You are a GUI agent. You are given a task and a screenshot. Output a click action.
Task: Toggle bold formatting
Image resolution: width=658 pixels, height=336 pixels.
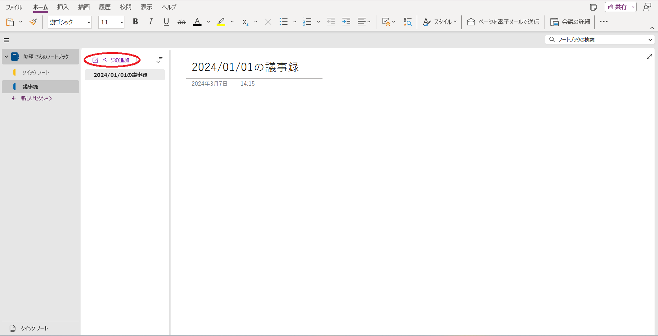[x=135, y=22]
